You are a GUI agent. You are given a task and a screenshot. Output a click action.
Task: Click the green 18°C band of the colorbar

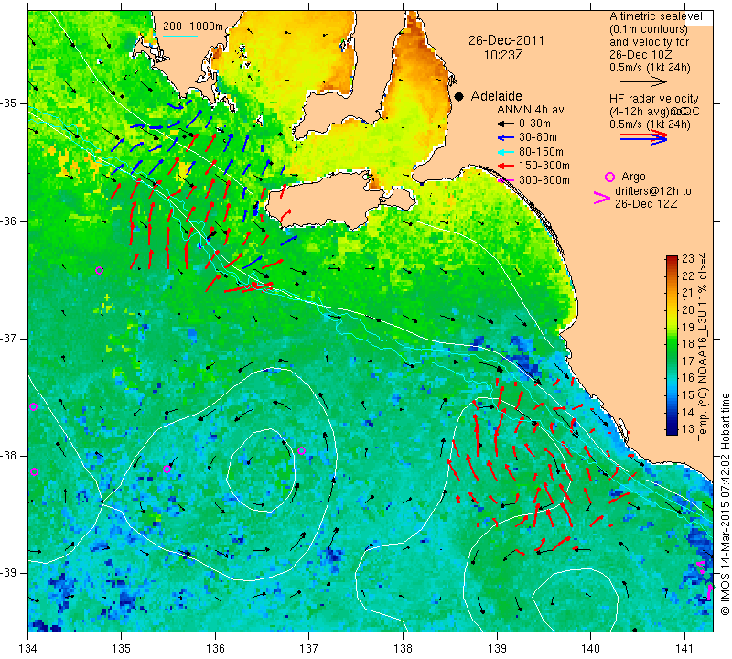(672, 344)
